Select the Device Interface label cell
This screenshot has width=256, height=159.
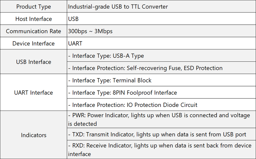34,43
